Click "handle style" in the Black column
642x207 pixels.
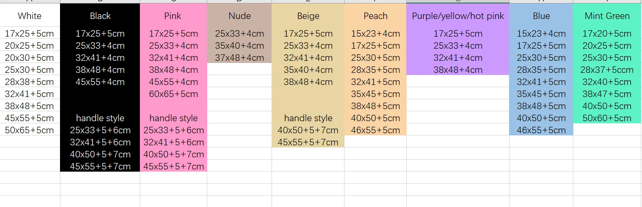click(x=100, y=118)
